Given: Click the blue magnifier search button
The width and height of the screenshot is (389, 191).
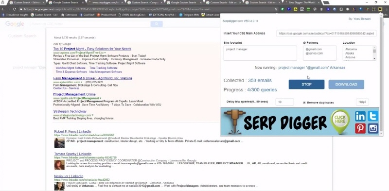Looking at the screenshot, I should pos(157,24).
